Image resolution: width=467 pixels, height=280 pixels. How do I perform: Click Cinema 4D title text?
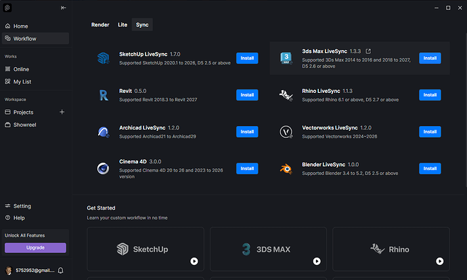(133, 161)
